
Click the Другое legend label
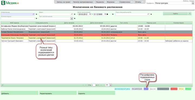point(153,89)
